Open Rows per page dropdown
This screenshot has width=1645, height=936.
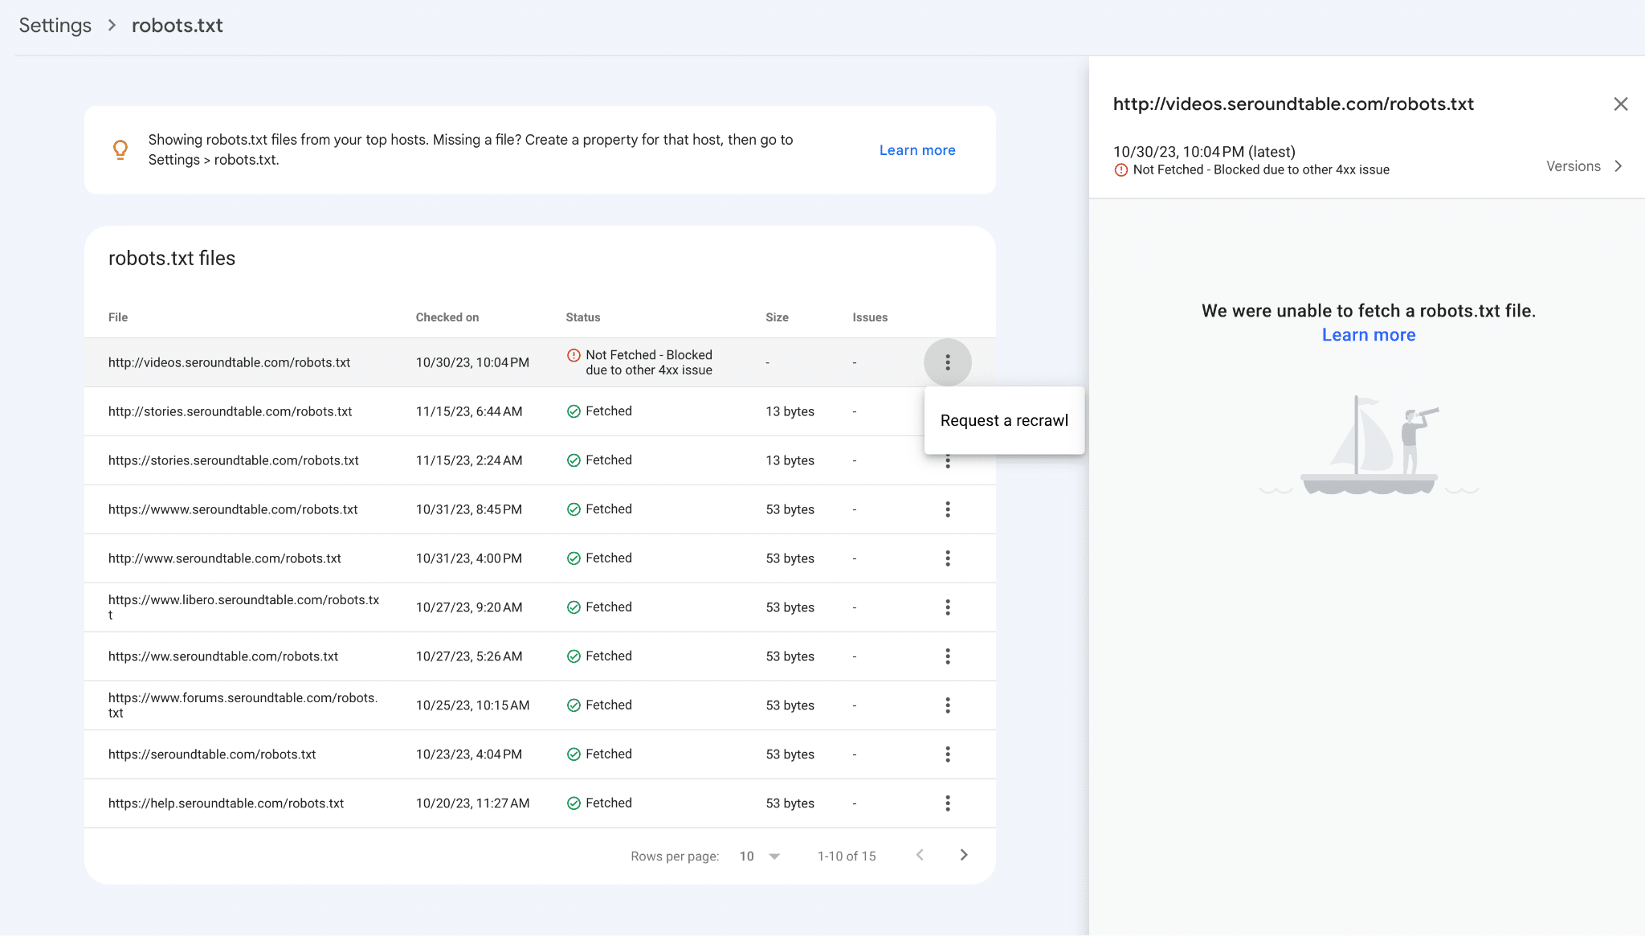coord(760,856)
